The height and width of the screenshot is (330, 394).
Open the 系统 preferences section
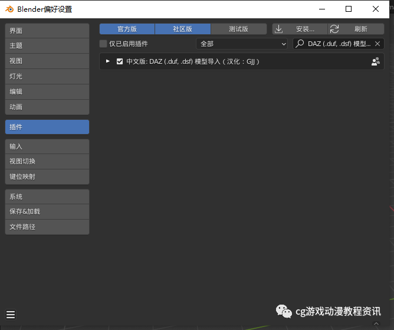pyautogui.click(x=47, y=197)
